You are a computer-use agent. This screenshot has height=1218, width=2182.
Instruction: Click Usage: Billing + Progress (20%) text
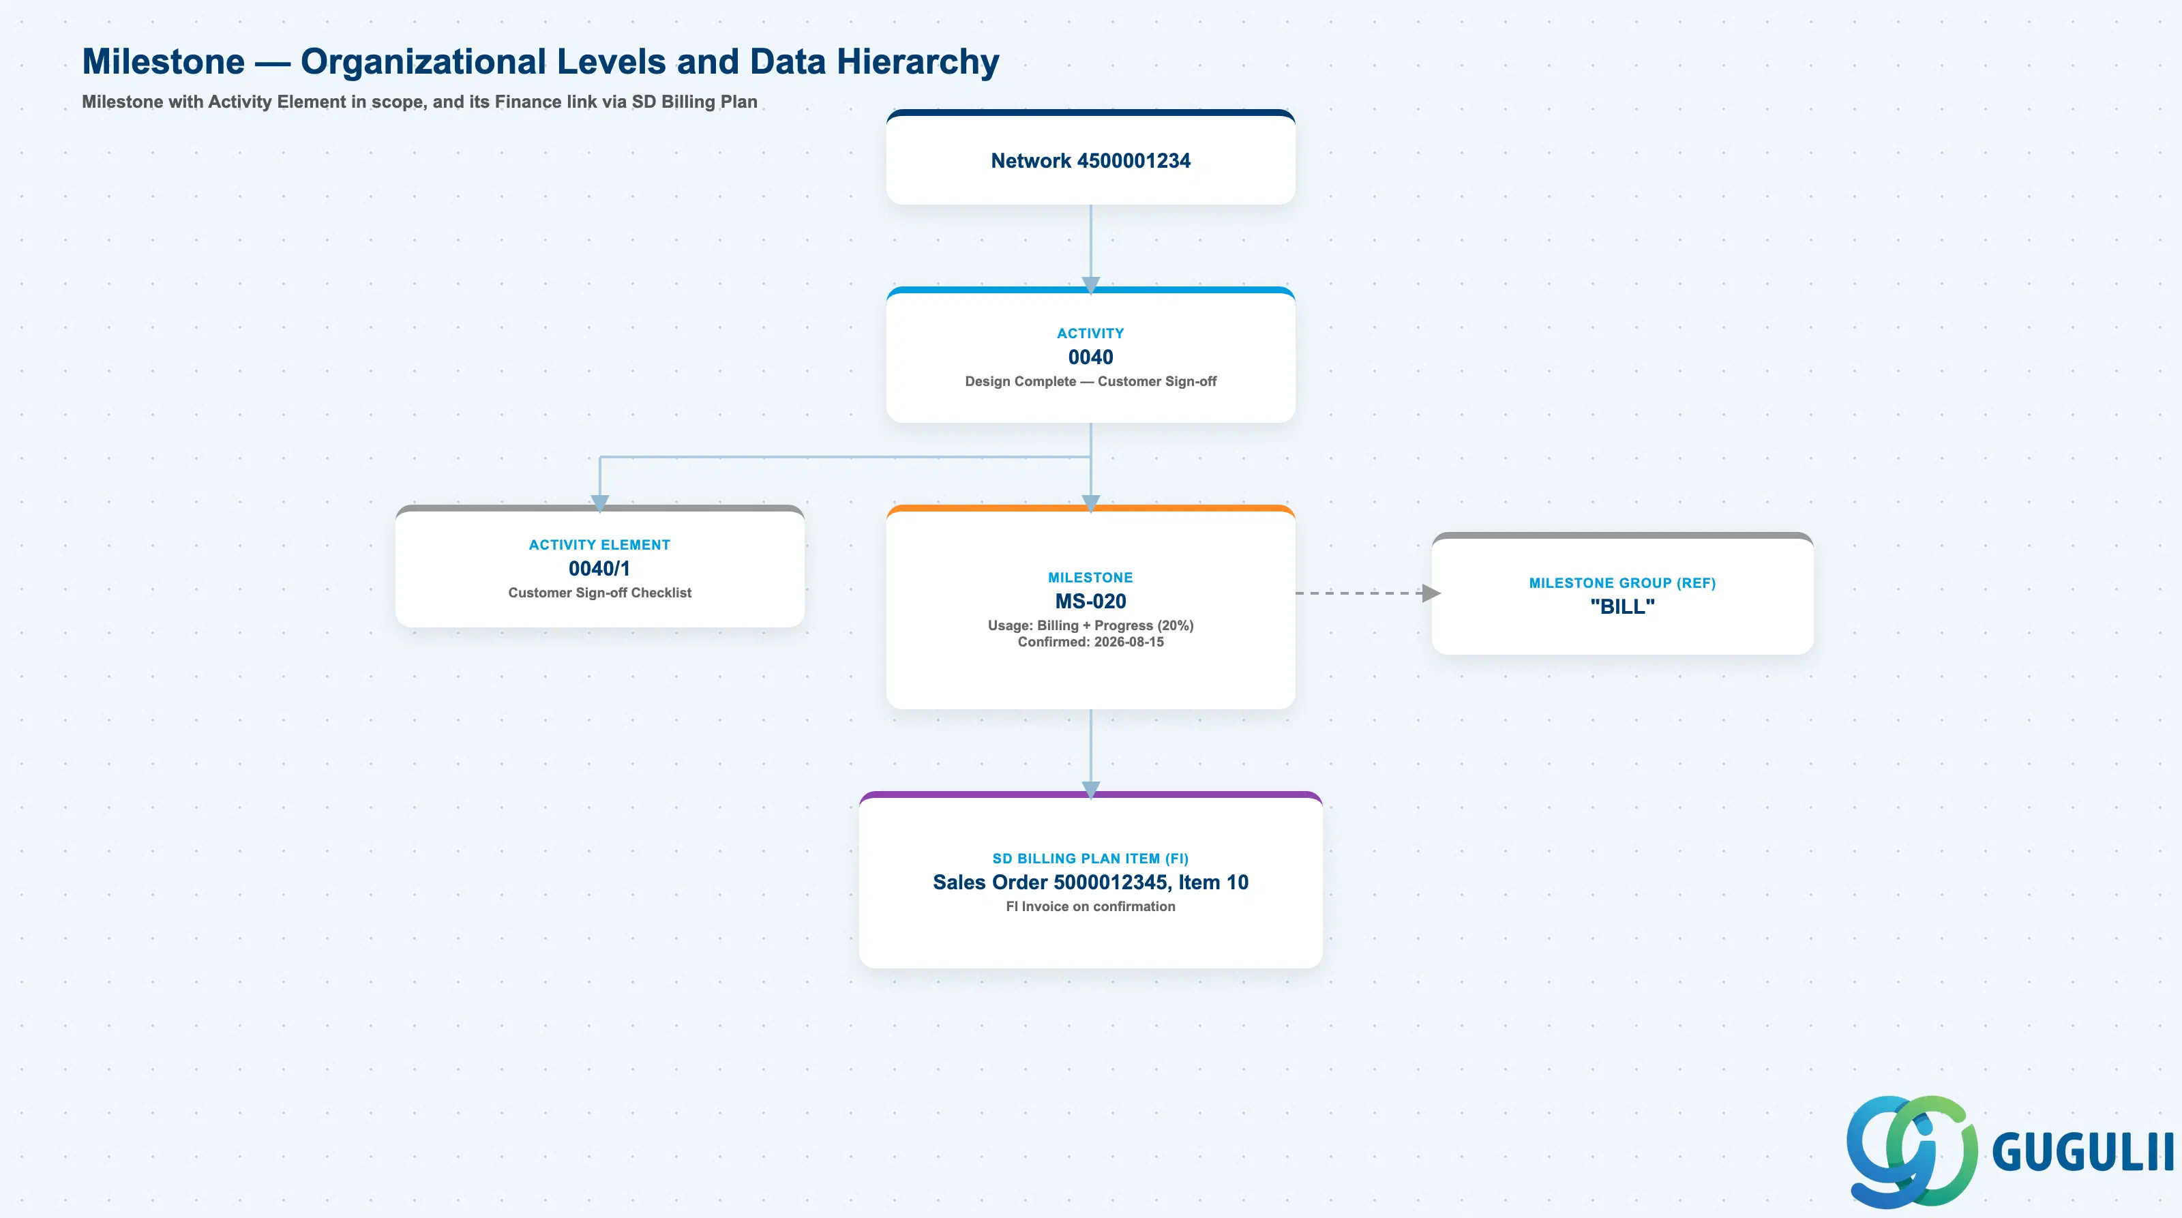pyautogui.click(x=1090, y=626)
